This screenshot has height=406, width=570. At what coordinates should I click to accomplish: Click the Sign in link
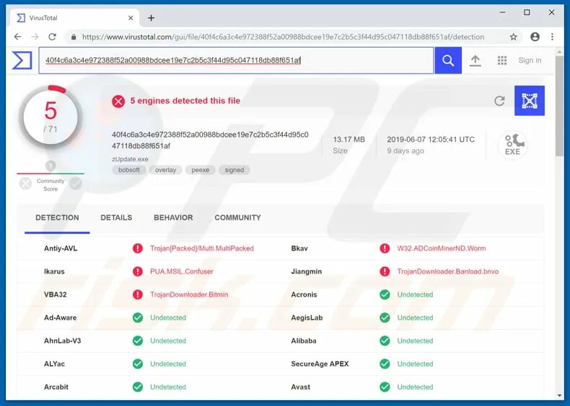tap(530, 60)
